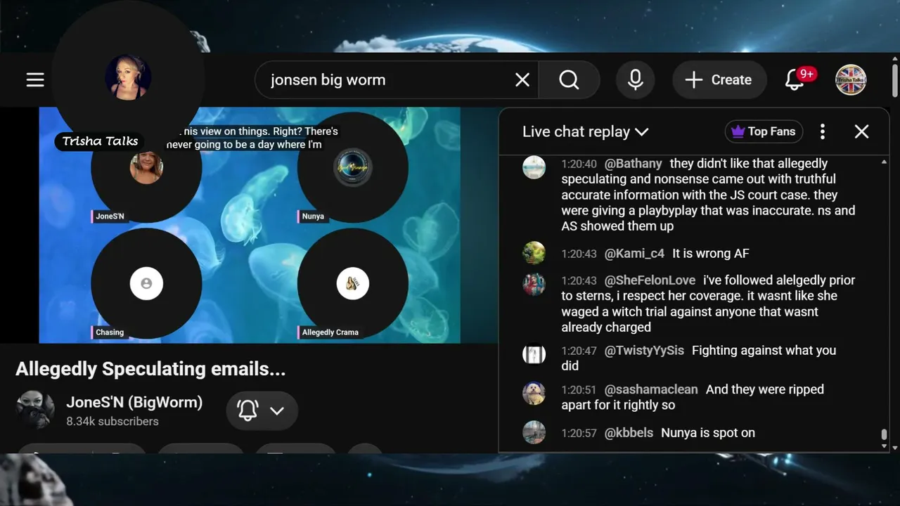Screen dimensions: 900x506
Task: Click the magnifier search button
Action: tap(569, 80)
